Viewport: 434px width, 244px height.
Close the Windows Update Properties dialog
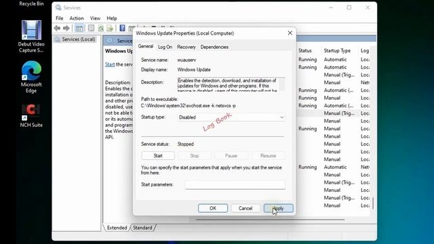pos(290,33)
